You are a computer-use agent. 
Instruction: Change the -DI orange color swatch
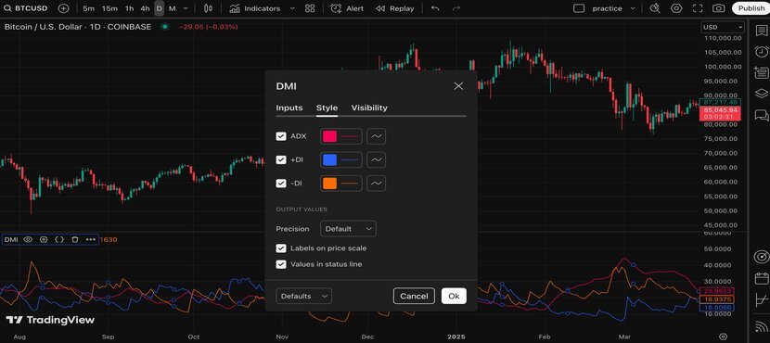tap(329, 183)
